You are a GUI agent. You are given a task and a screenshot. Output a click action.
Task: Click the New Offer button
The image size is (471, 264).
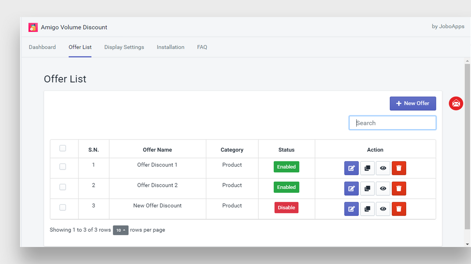412,103
